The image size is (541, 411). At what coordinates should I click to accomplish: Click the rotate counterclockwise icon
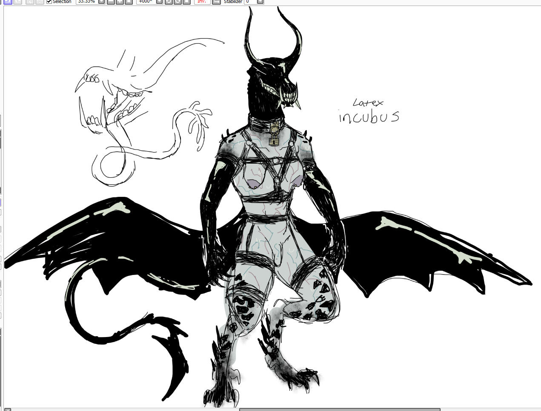click(x=169, y=1)
